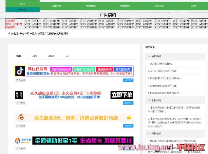Open the 网红代刷网 banner template image
The width and height of the screenshot is (208, 154).
click(74, 71)
